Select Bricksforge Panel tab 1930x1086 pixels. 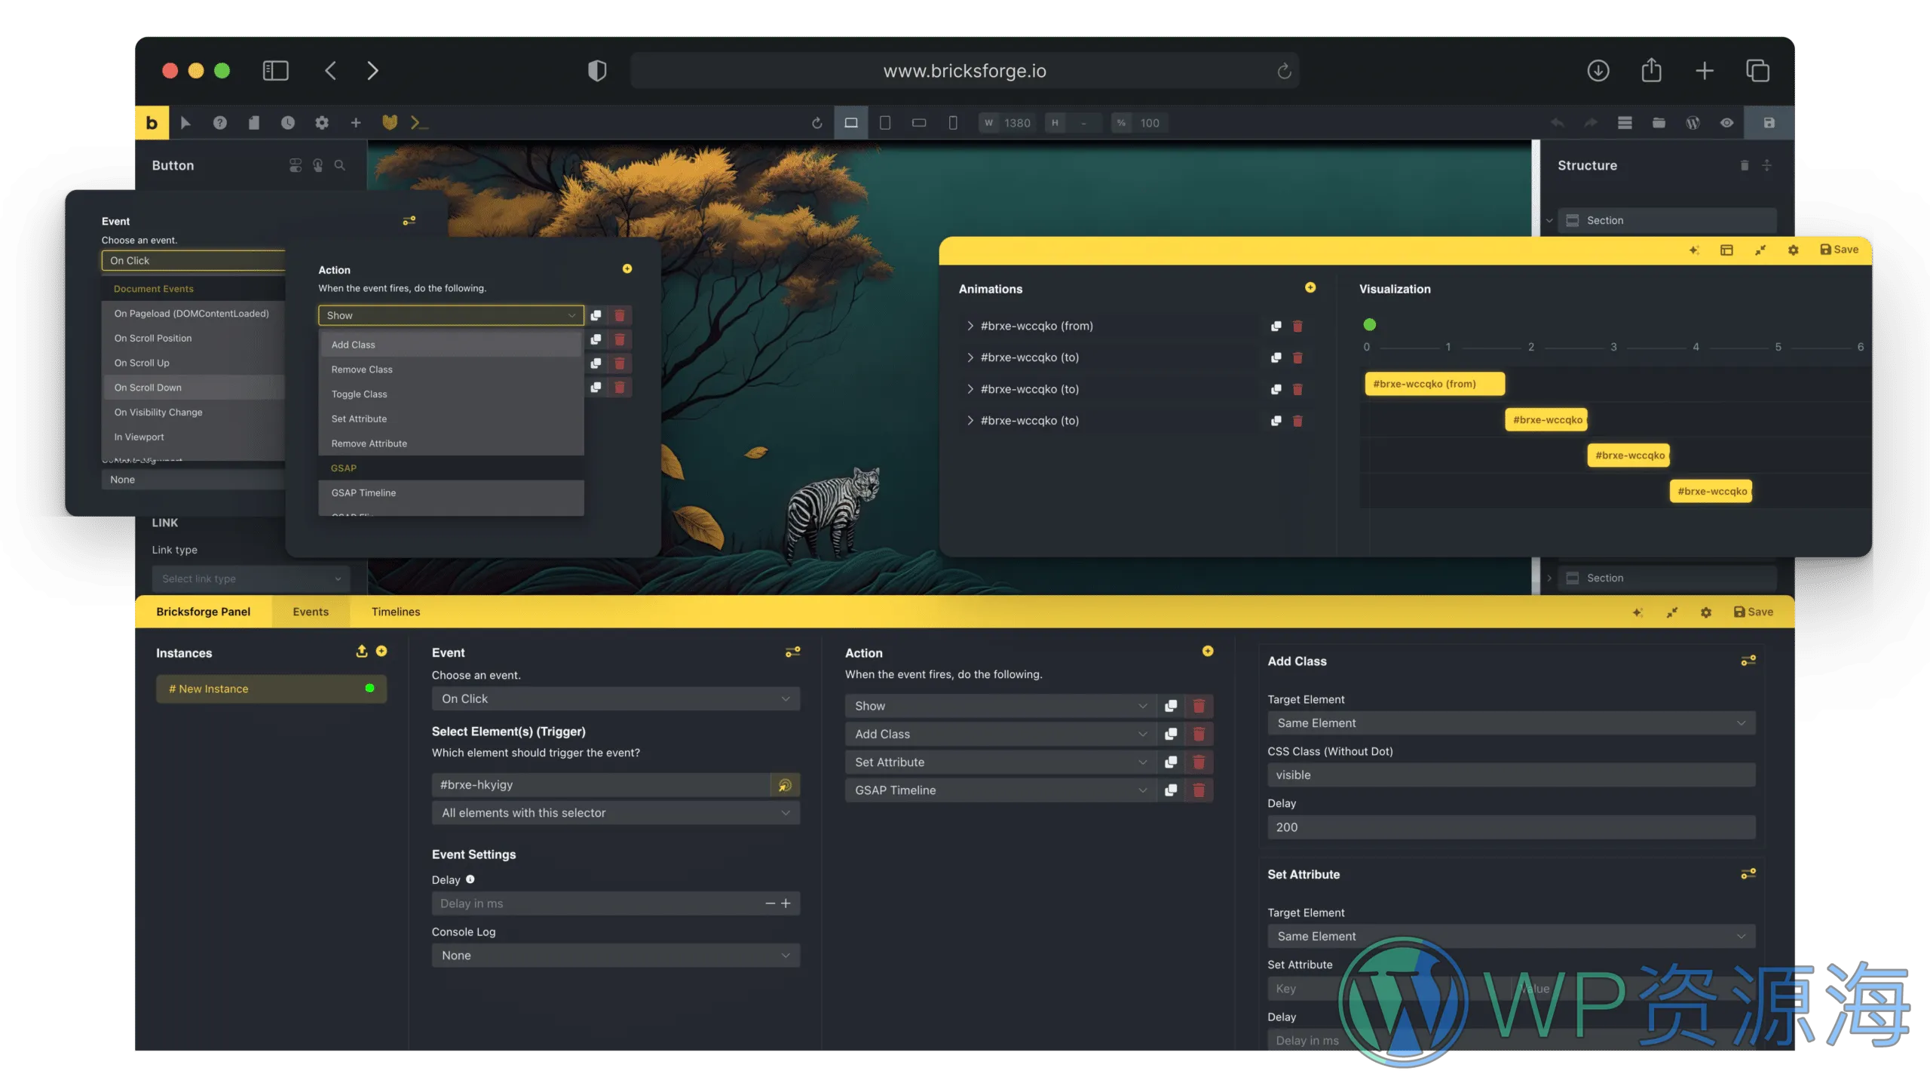(x=203, y=612)
